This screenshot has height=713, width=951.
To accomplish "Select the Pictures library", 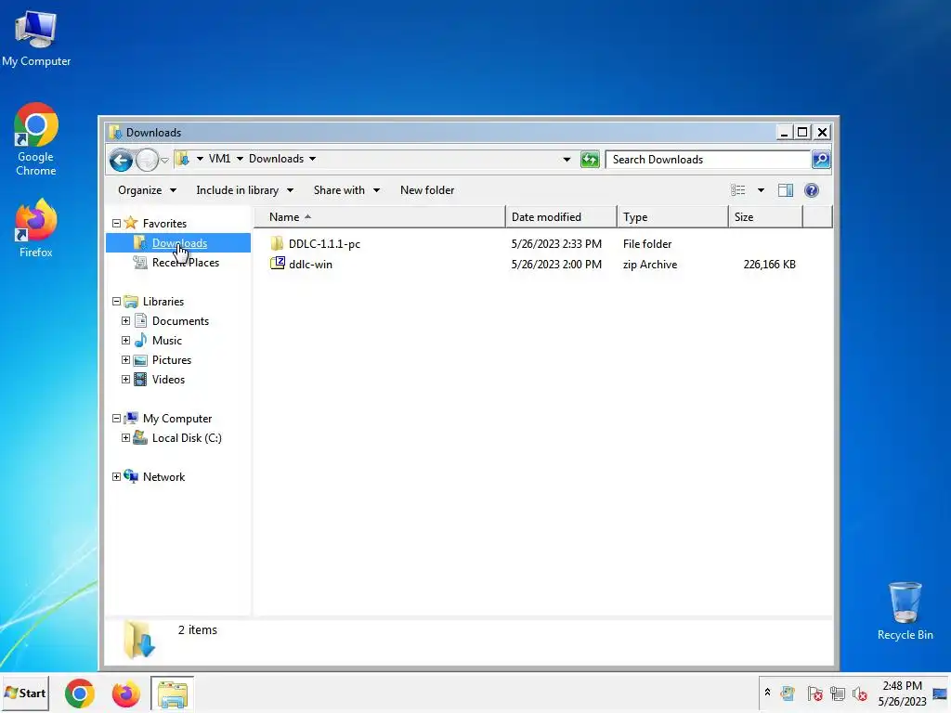I will [172, 359].
